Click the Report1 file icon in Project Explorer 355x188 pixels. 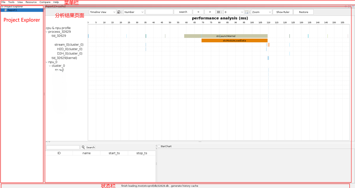click(x=6, y=10)
